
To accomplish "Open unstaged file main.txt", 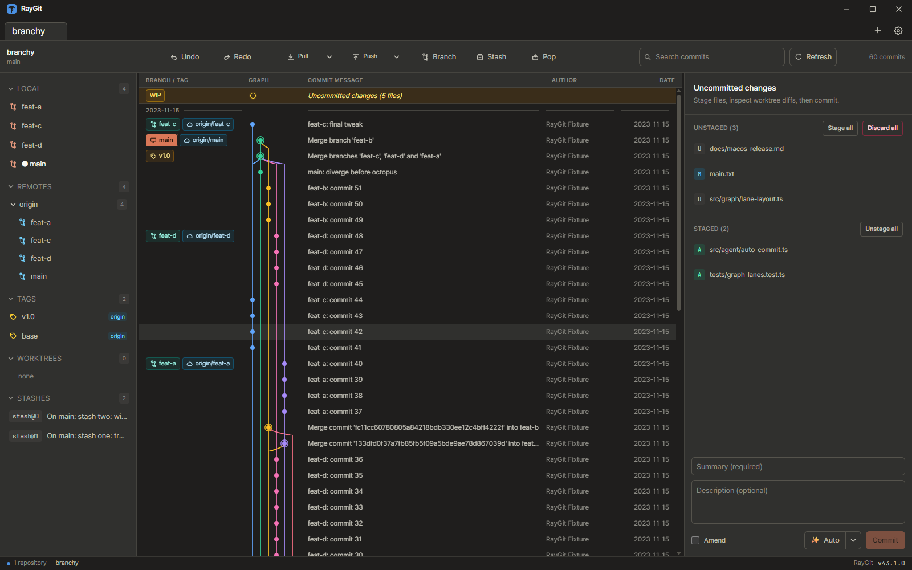I will click(x=798, y=174).
